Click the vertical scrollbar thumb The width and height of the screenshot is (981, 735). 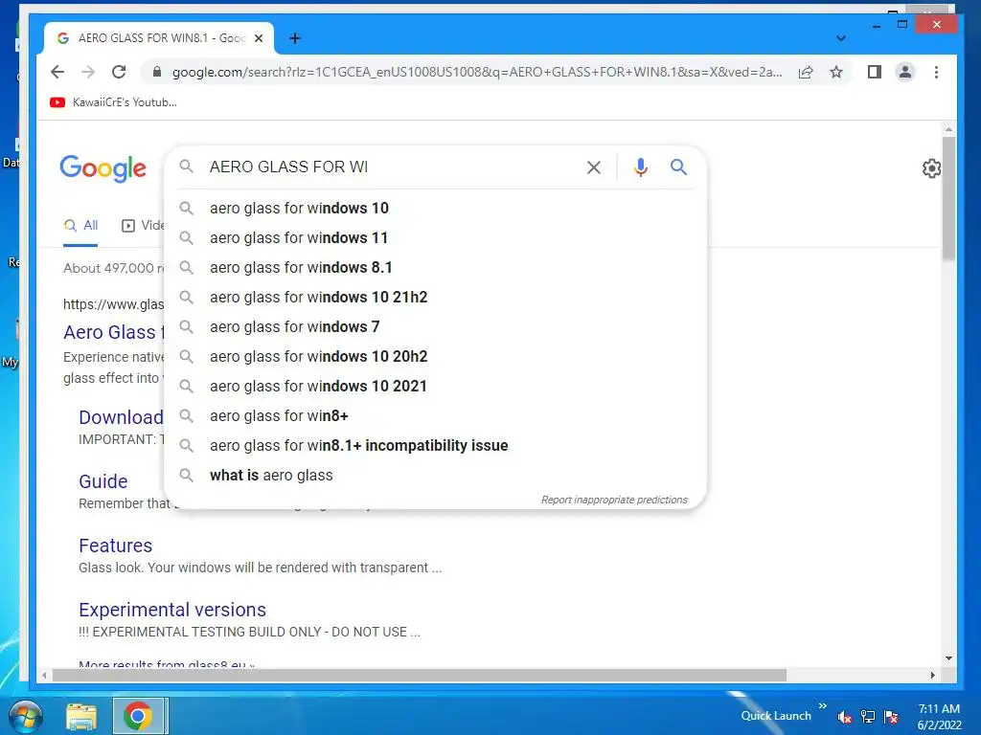click(x=948, y=197)
